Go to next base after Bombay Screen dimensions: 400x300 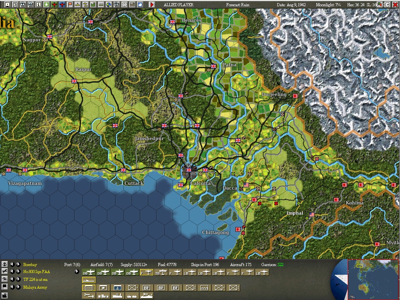click(x=18, y=264)
